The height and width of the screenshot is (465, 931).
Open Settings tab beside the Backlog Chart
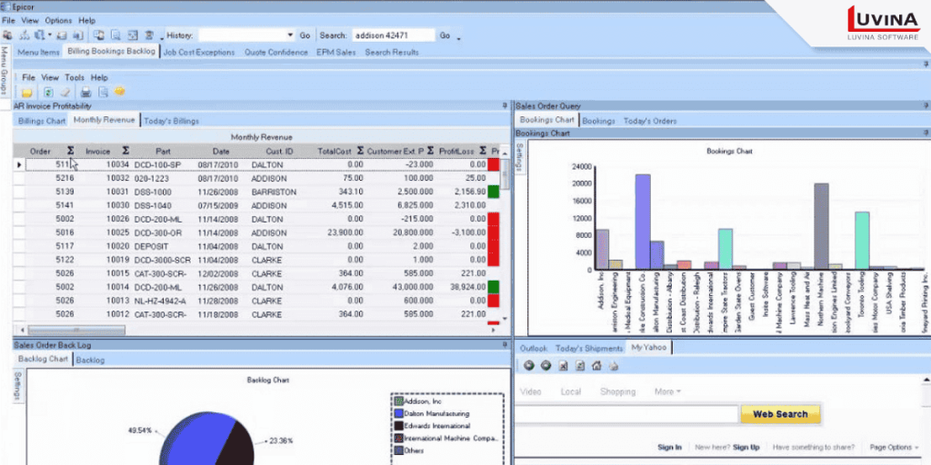click(x=18, y=387)
